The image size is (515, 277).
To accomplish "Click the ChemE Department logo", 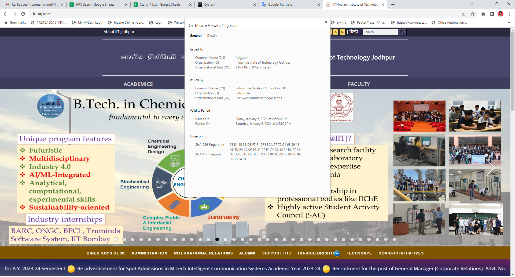I will [x=51, y=106].
